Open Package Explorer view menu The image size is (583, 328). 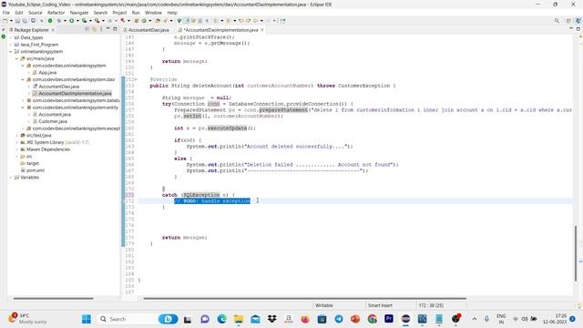point(101,29)
